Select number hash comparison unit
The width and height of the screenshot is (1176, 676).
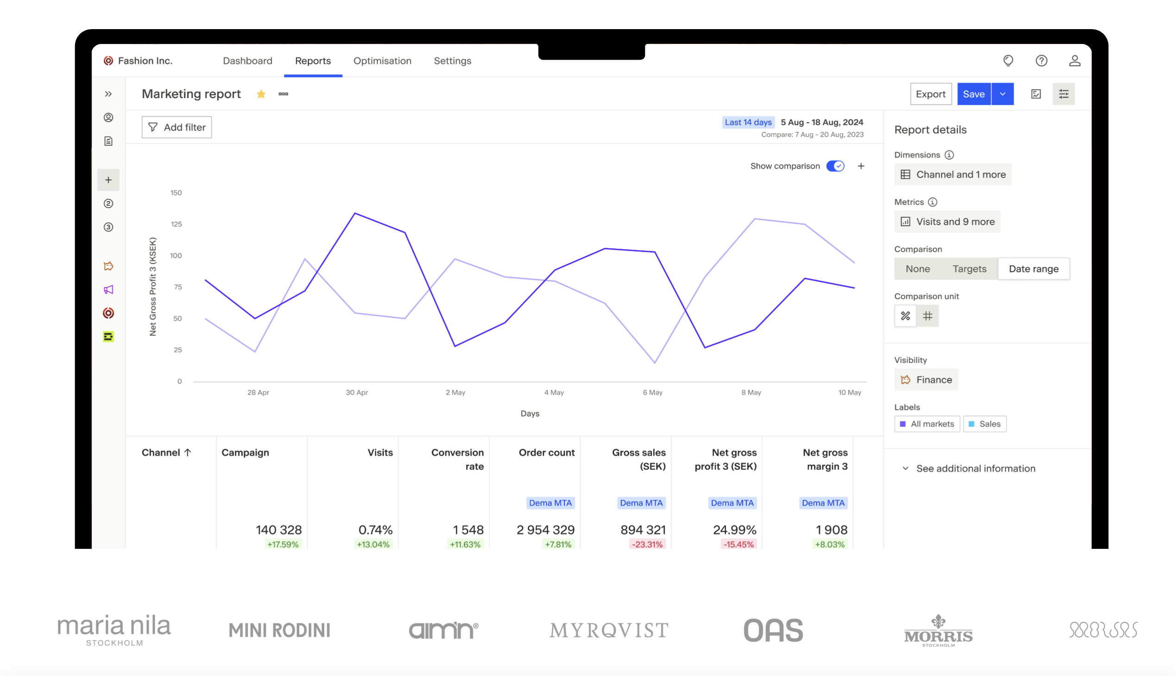pos(927,316)
